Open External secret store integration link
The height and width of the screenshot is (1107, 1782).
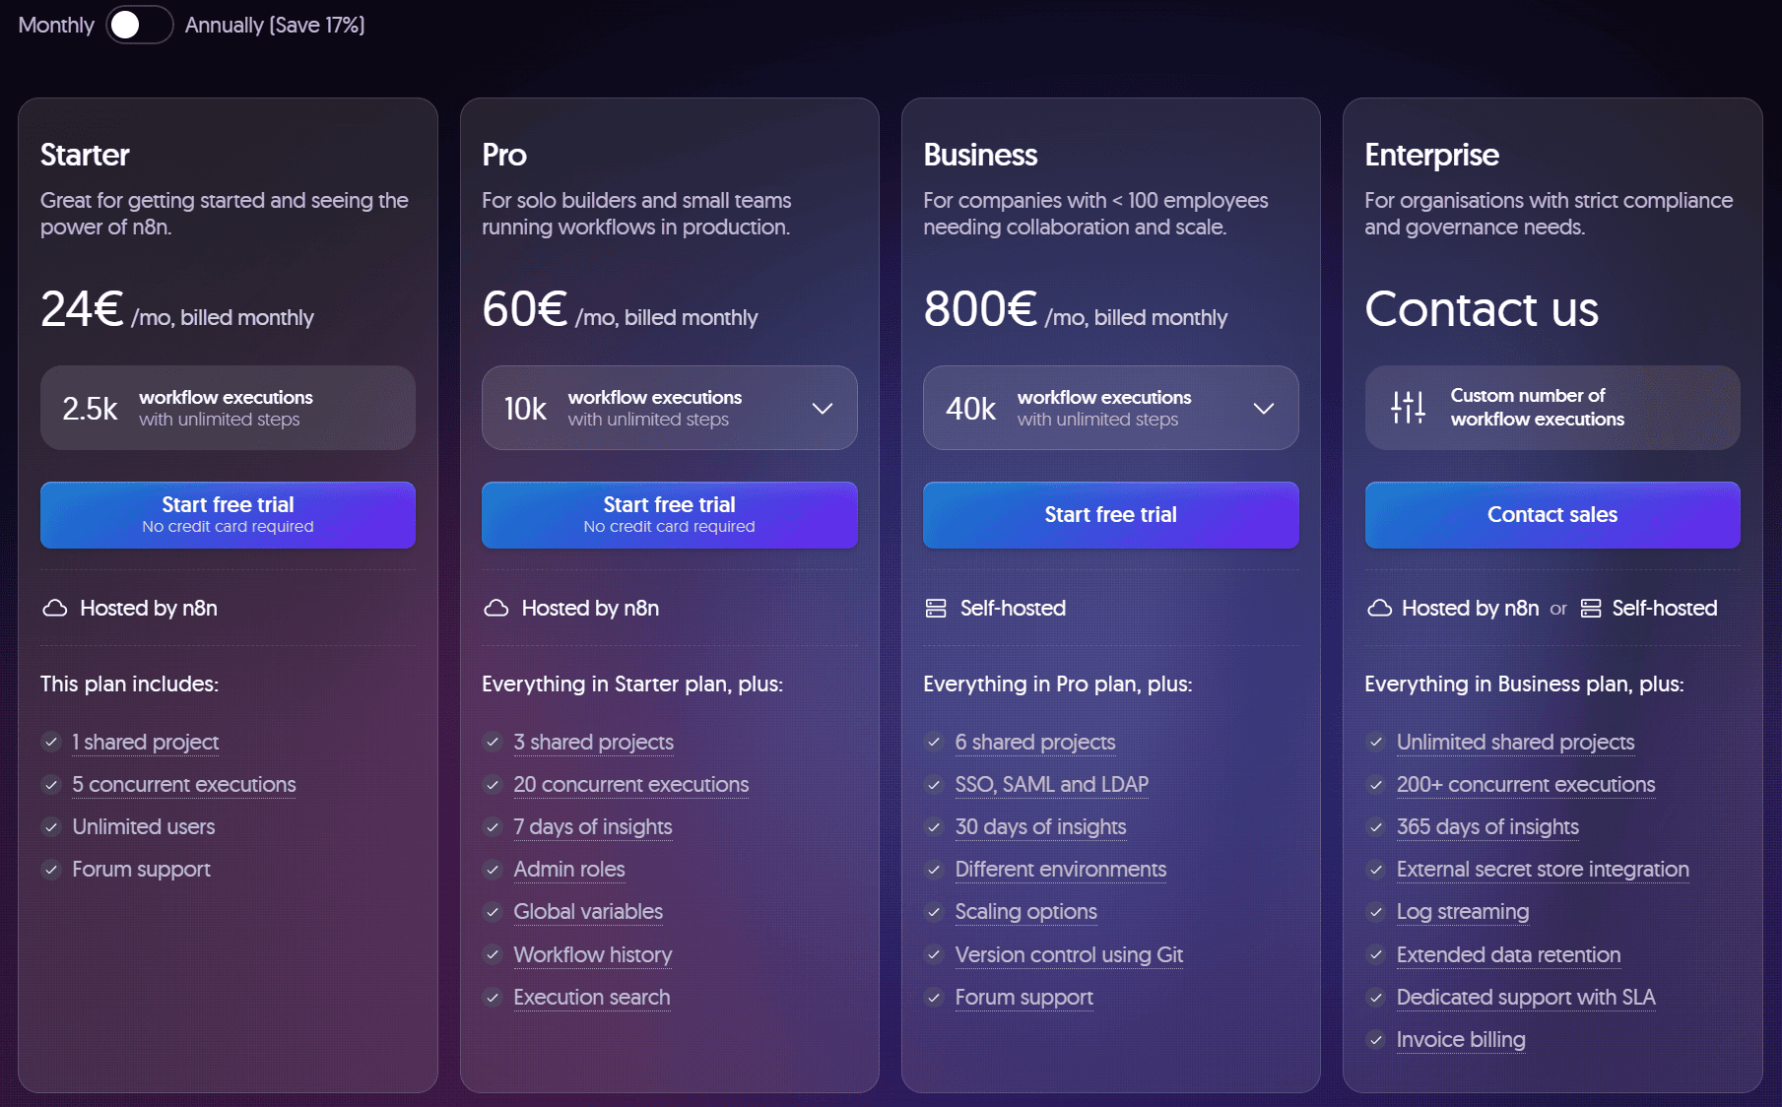(1542, 870)
